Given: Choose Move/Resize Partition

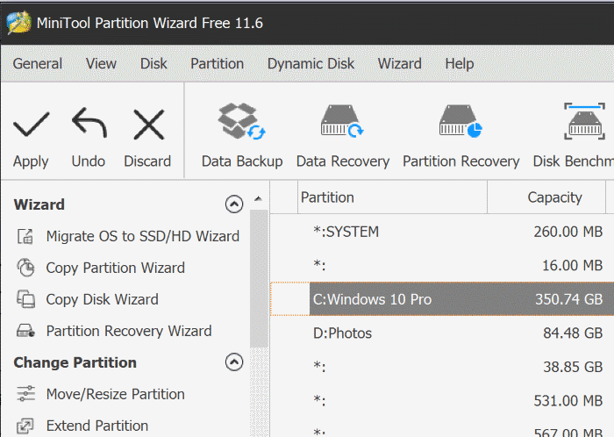Looking at the screenshot, I should 116,394.
